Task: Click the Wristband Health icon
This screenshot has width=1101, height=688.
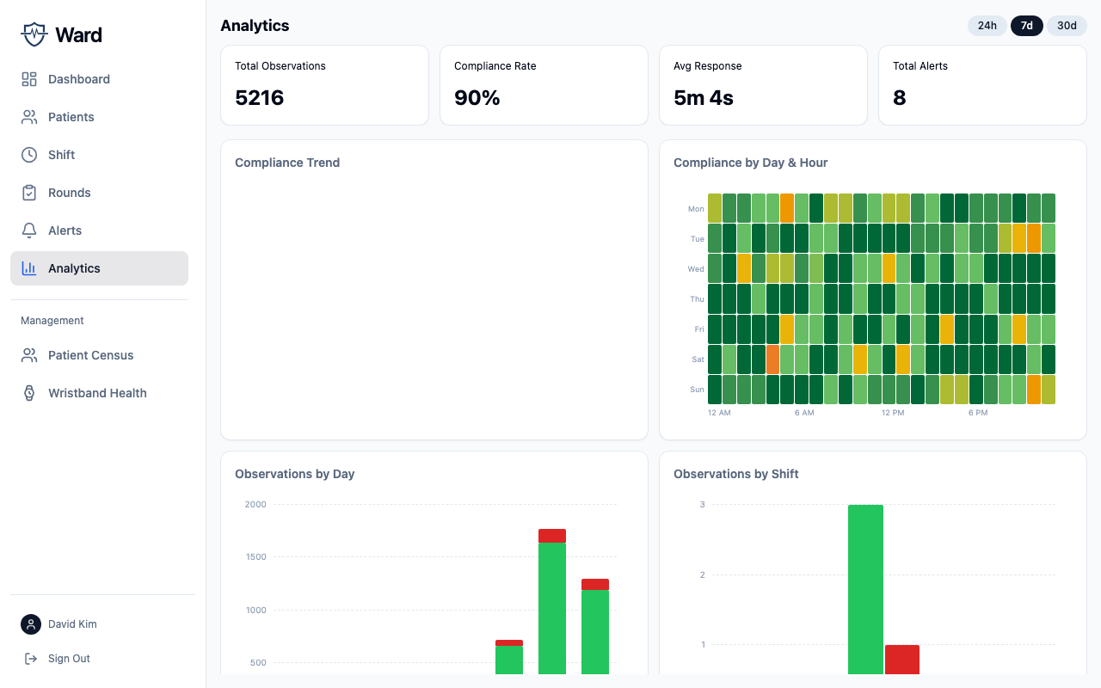Action: [x=28, y=393]
